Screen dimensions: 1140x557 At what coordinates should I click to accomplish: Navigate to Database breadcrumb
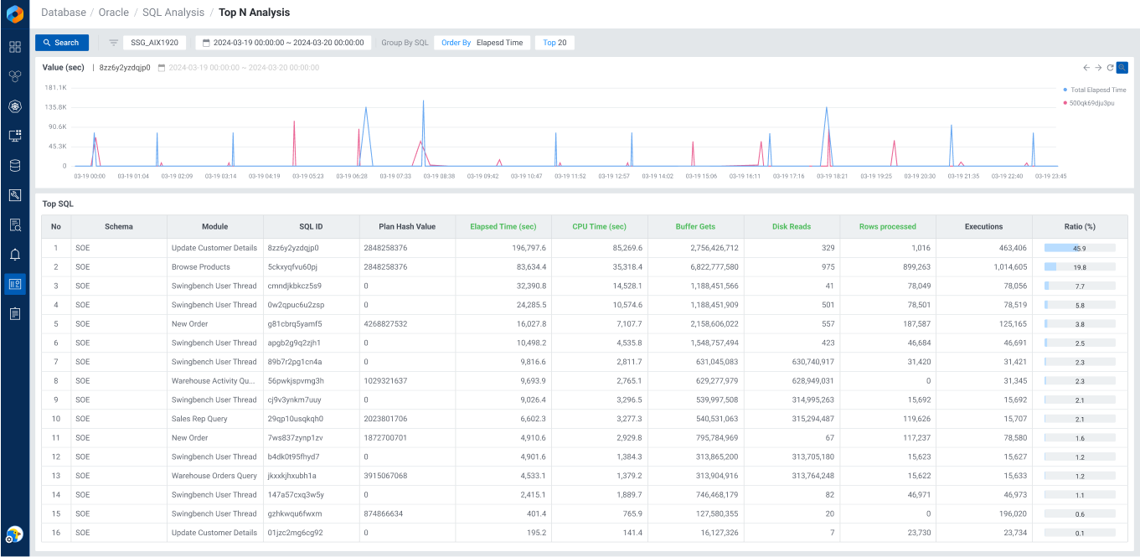(x=64, y=13)
